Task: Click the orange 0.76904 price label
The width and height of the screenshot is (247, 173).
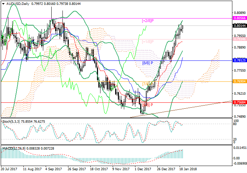Action: coord(240,81)
